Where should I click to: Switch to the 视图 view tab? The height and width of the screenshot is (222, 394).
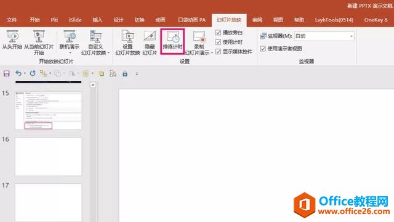point(278,20)
